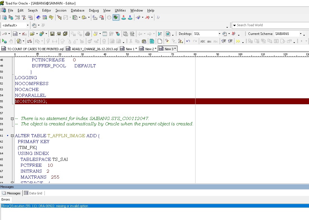This screenshot has height=220, width=309.
Task: Click the Save file floppy disk icon
Action: (x=52, y=34)
